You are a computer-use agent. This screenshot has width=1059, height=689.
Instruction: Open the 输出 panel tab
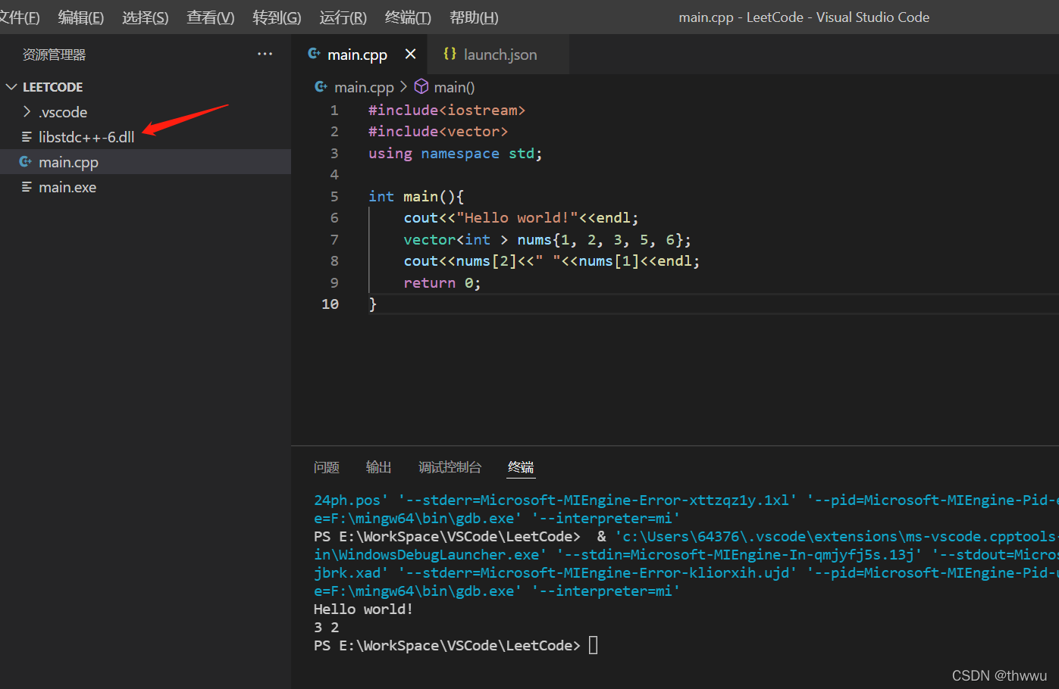[x=378, y=467]
